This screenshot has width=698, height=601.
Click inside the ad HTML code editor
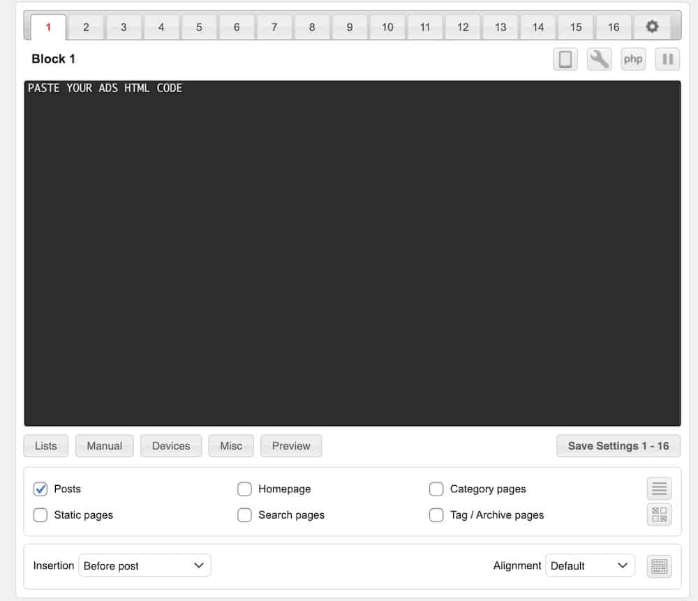[x=352, y=253]
